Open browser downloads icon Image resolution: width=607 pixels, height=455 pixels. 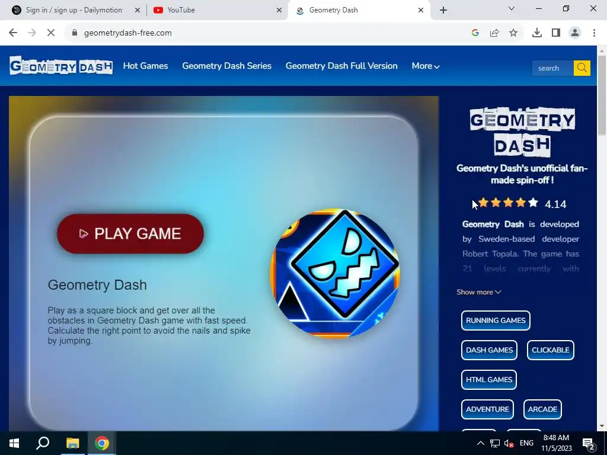click(537, 33)
